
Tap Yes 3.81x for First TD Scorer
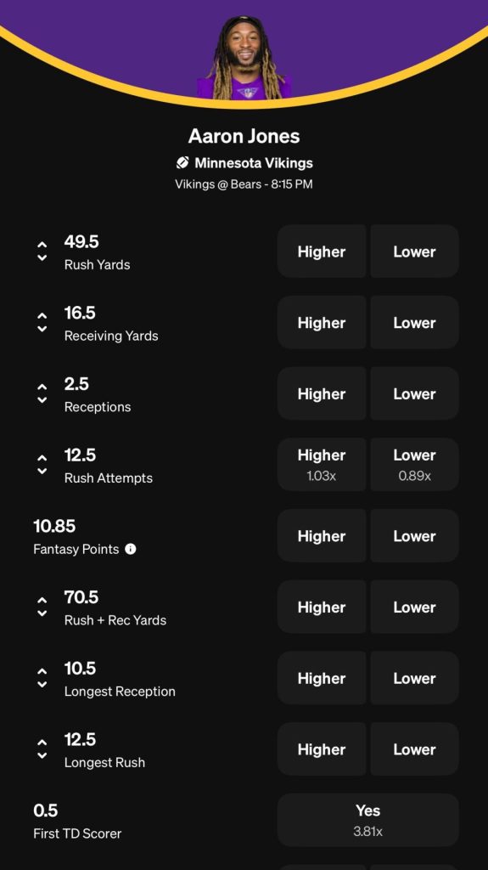point(368,820)
